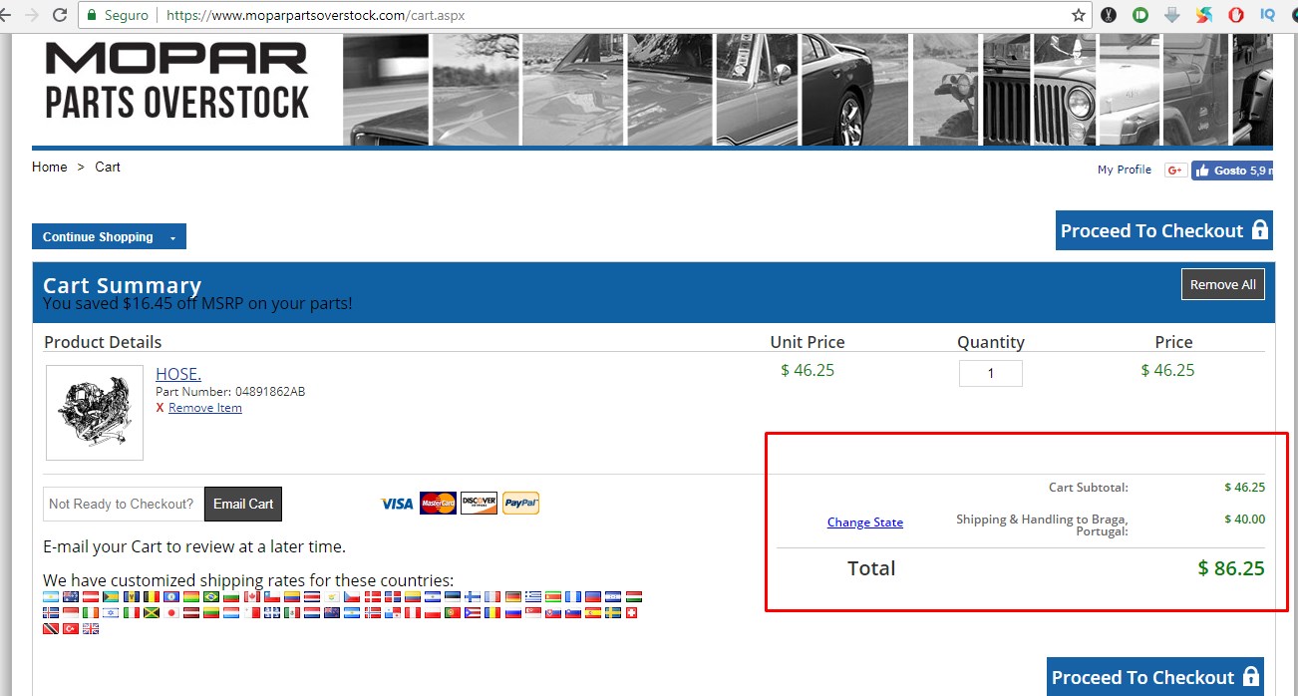Click the Cart Subtotal label
This screenshot has width=1298, height=696.
[x=1089, y=488]
